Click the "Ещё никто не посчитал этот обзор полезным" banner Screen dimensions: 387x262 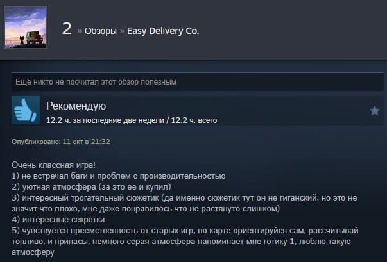tap(198, 82)
